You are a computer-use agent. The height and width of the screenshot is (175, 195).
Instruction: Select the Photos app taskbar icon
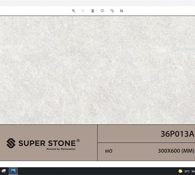[x=13, y=171]
